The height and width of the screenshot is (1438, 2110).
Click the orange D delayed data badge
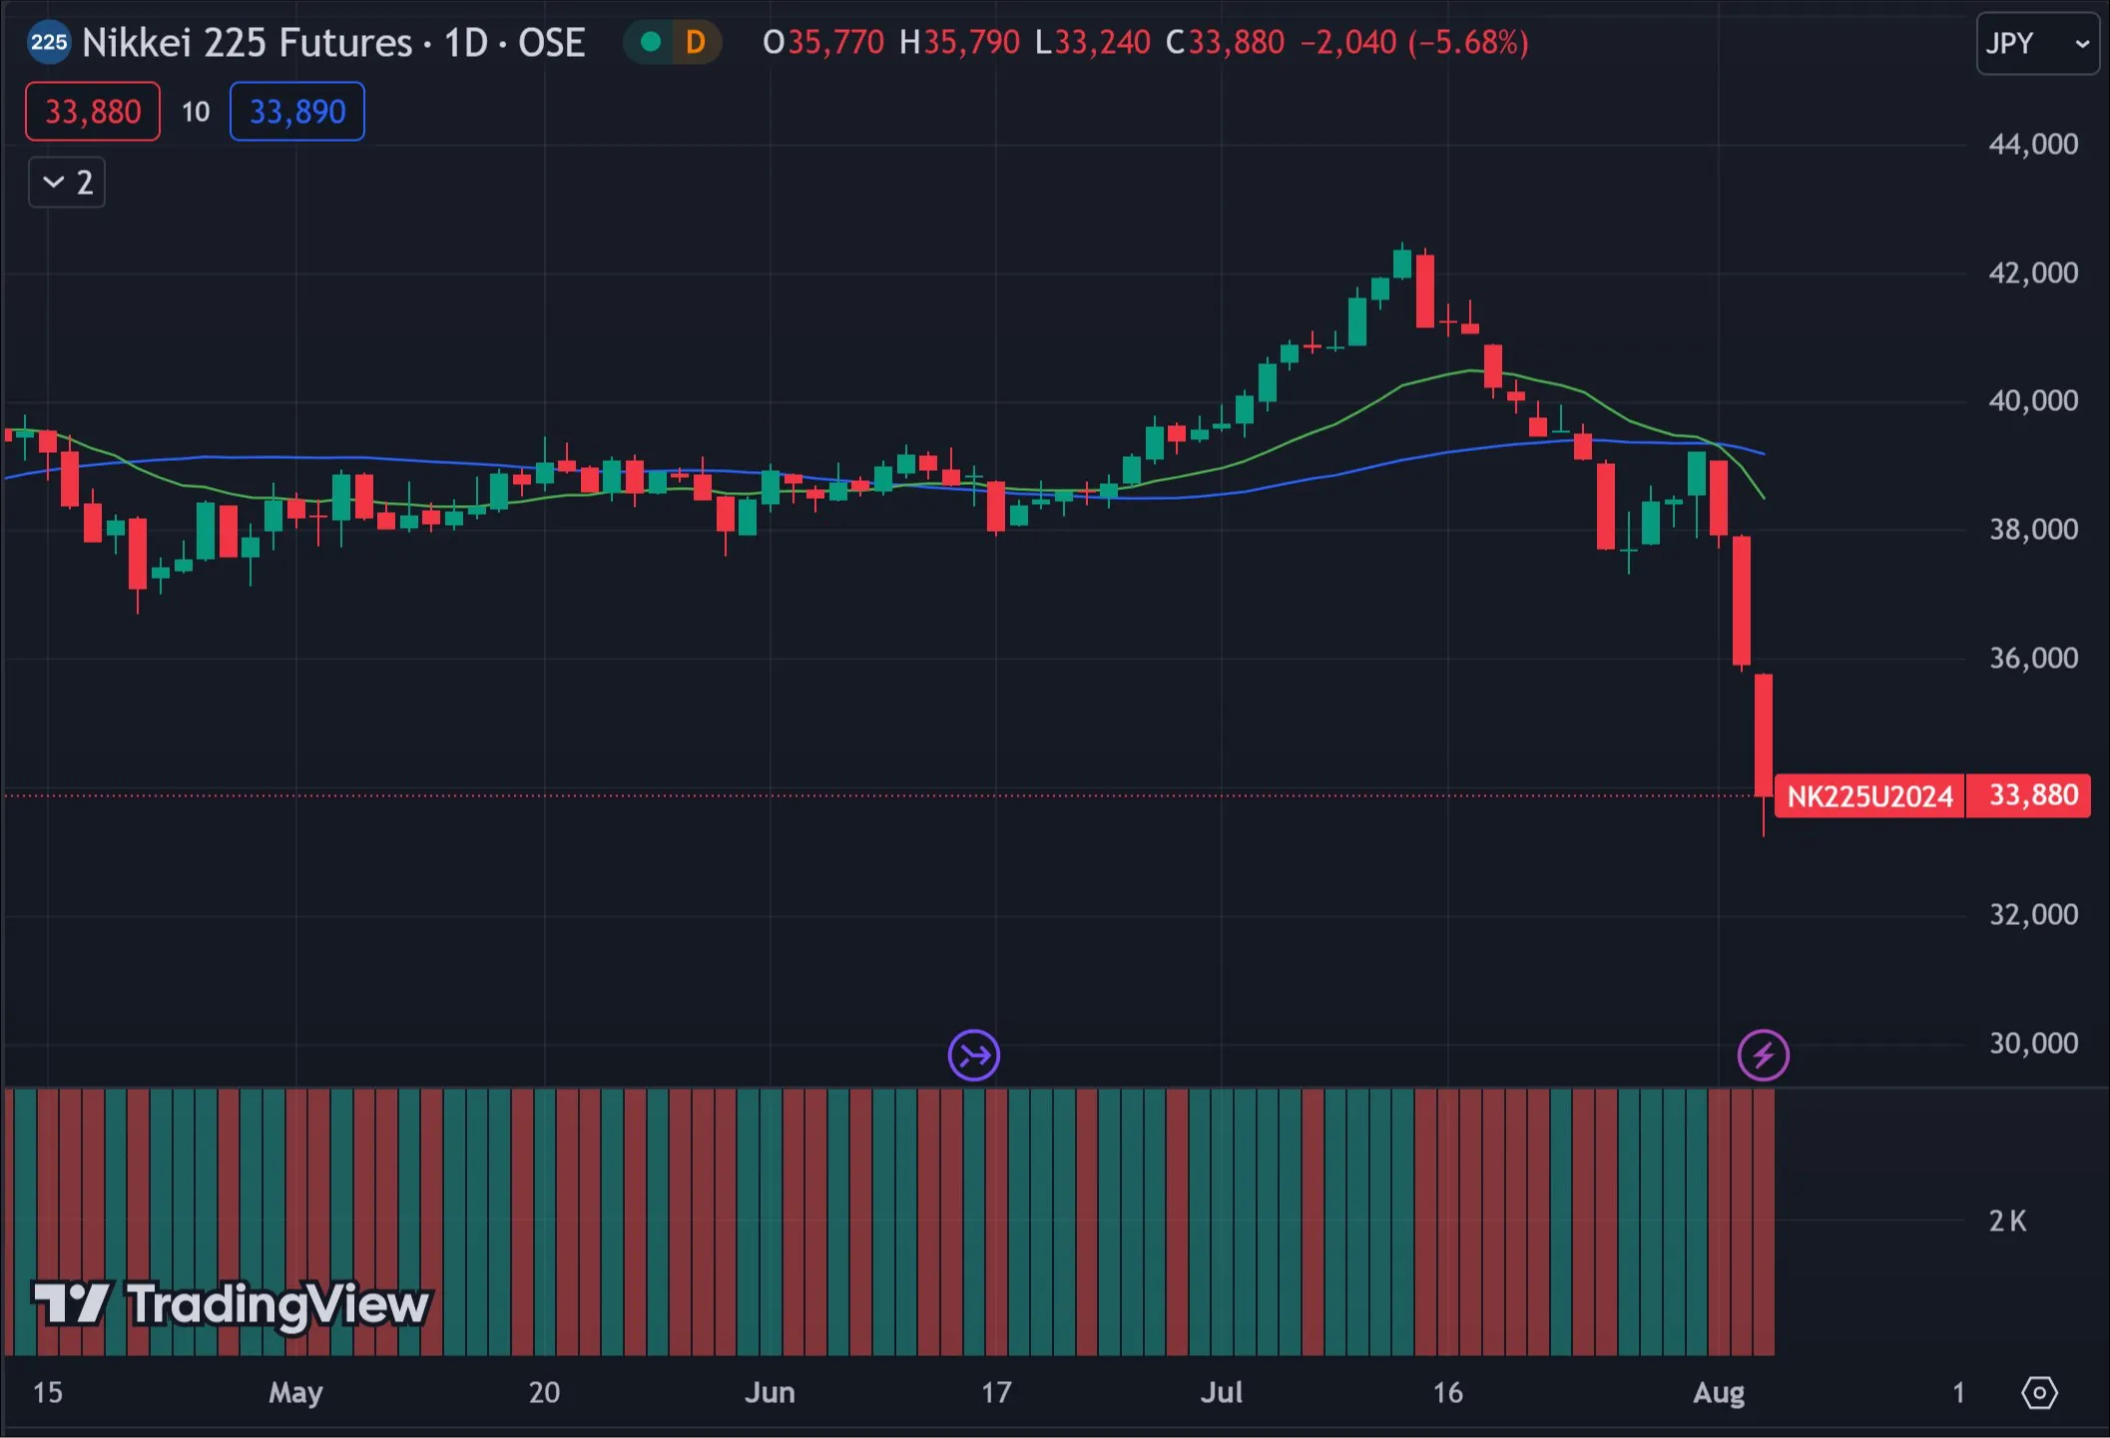click(696, 42)
